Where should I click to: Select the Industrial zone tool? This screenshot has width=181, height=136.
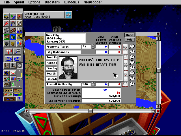coord(20,37)
